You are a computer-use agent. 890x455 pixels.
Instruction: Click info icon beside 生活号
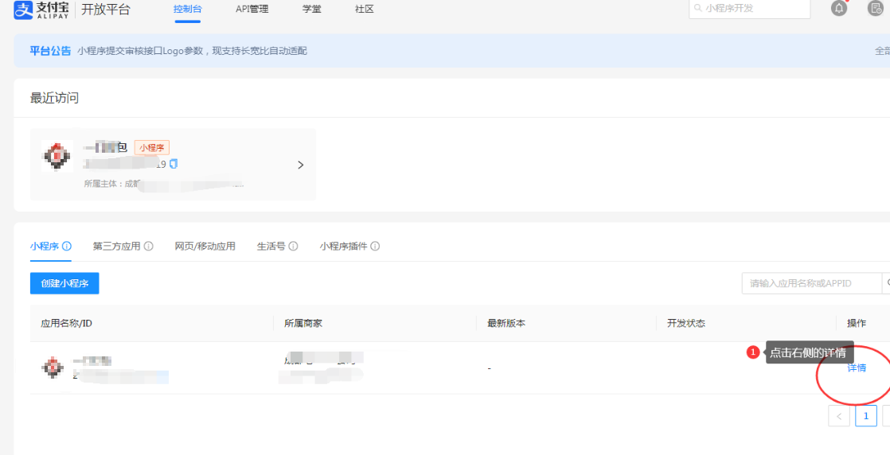[293, 247]
